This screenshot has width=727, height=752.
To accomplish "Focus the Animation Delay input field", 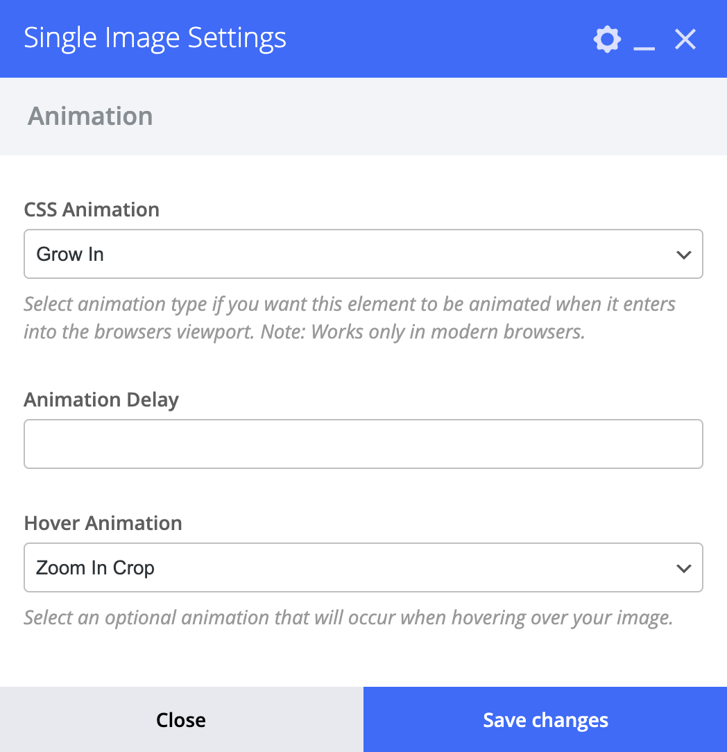I will click(363, 443).
